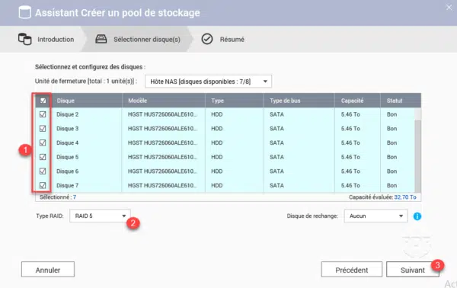The height and width of the screenshot is (288, 457).
Task: Uncheck the Disque 7 checkbox
Action: coord(43,185)
